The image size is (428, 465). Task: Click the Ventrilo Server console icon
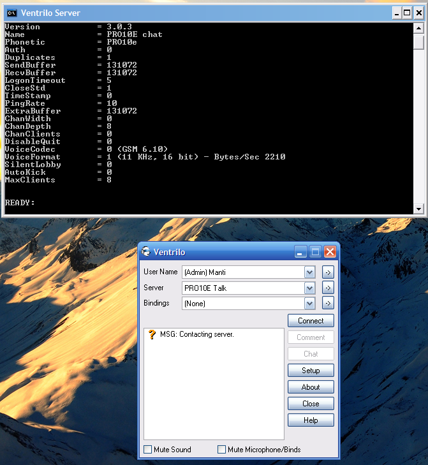12,13
